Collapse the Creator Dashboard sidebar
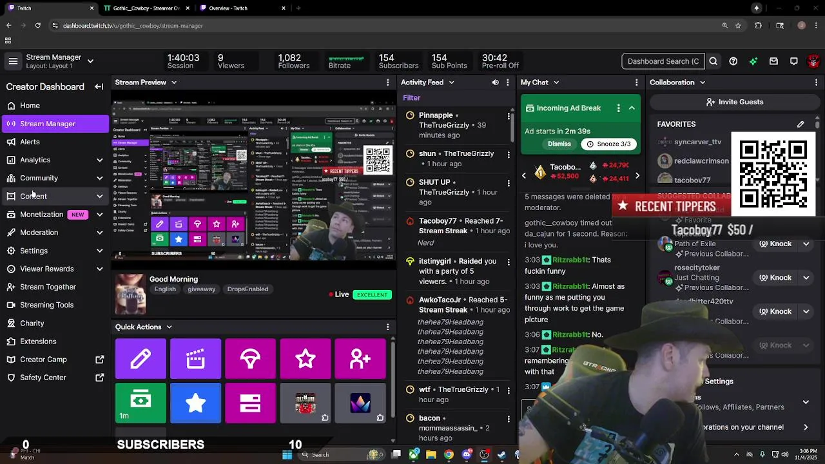Viewport: 825px width, 464px height. 99,86
